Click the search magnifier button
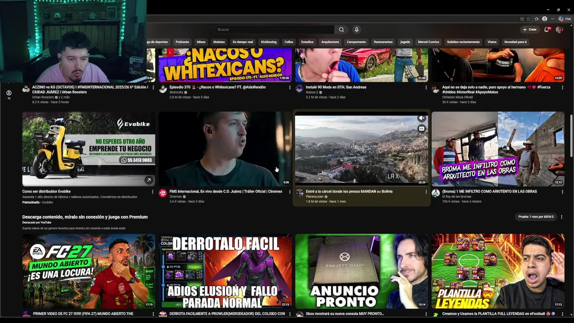The height and width of the screenshot is (323, 574). [x=341, y=30]
